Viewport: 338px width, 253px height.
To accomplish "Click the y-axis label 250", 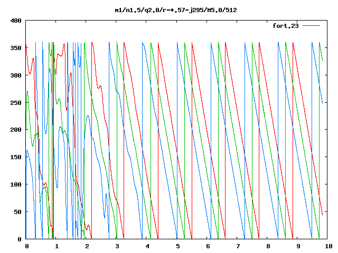I will [x=16, y=103].
